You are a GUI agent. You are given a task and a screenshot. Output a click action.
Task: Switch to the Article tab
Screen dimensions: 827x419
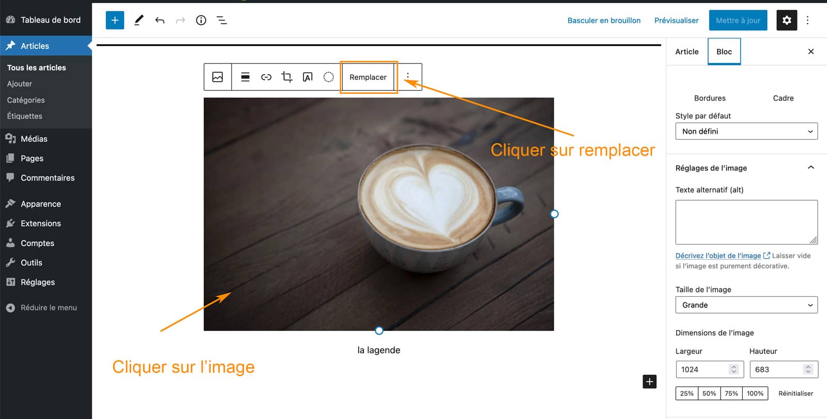[x=686, y=51]
